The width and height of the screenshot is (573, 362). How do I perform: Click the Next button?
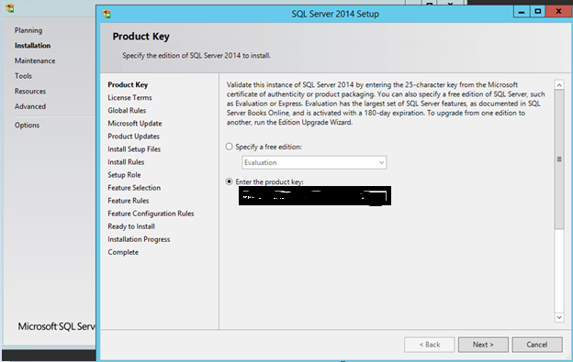483,345
